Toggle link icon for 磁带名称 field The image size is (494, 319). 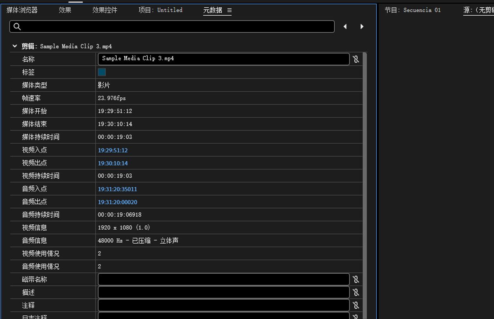click(356, 279)
